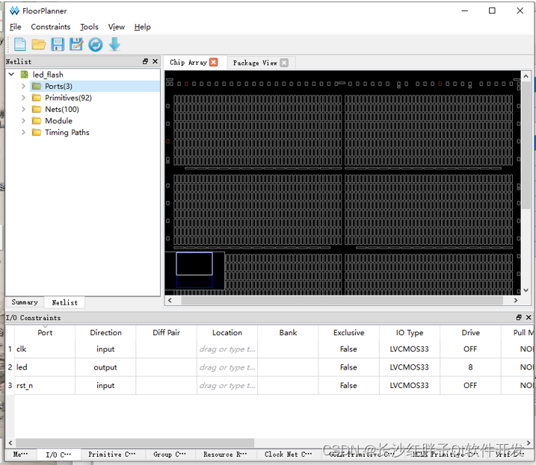Float the I/O Constraints panel with the undock icon

coord(519,317)
